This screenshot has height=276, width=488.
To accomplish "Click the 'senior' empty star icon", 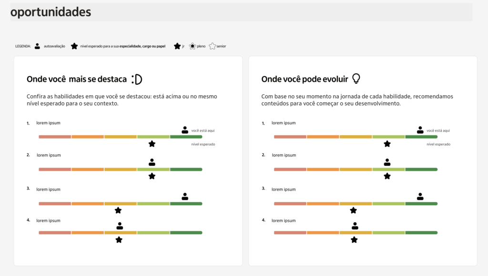I will [x=212, y=46].
